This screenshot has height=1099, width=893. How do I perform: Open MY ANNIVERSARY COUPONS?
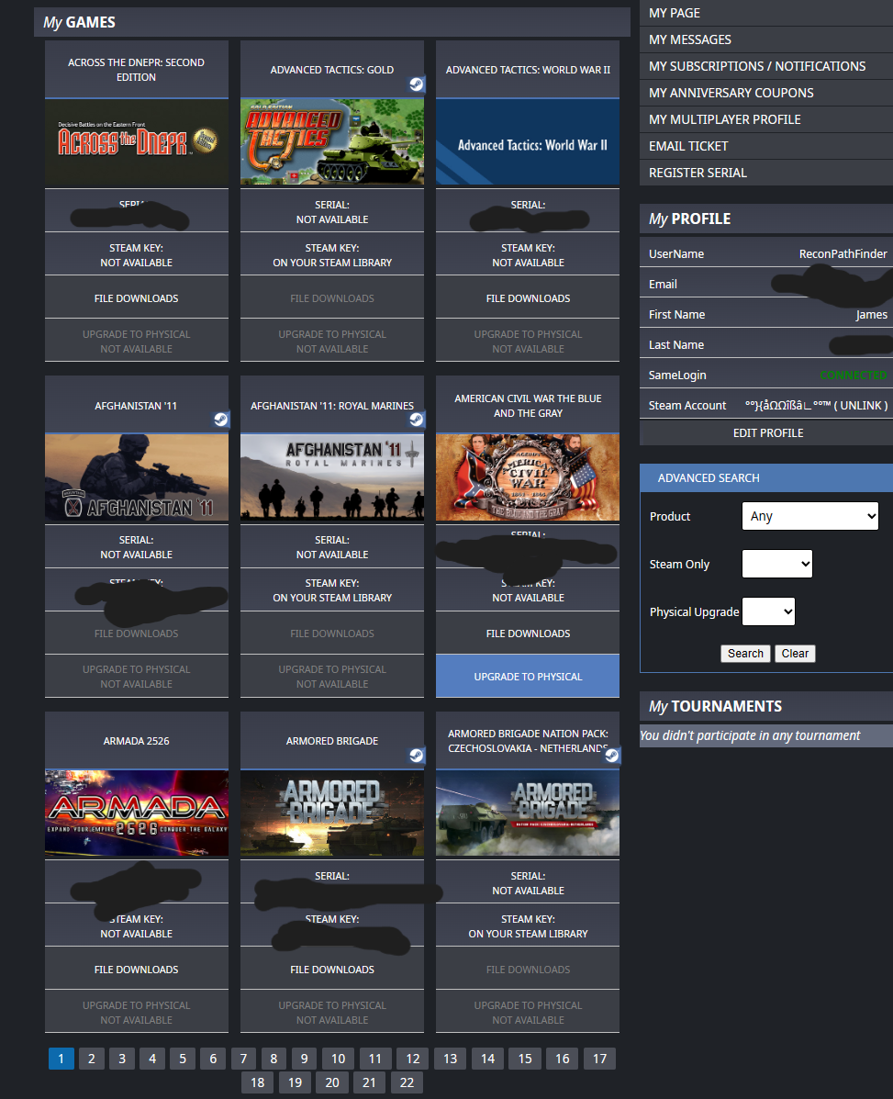click(766, 93)
